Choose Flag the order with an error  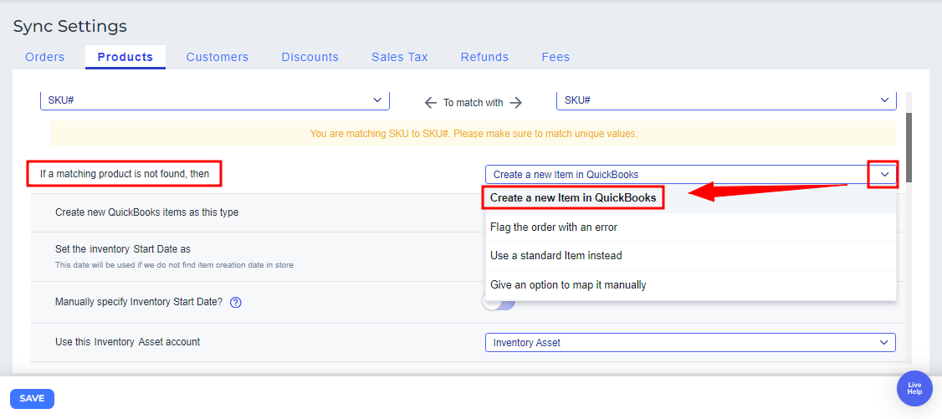tap(691, 227)
